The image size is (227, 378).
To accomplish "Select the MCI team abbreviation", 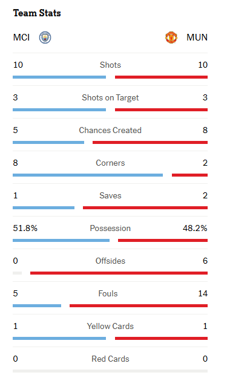I will click(21, 37).
